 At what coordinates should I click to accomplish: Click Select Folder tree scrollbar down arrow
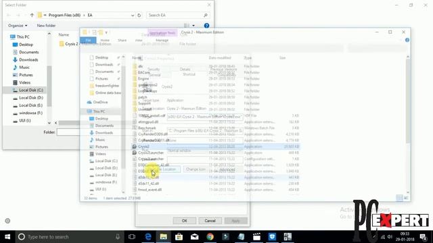point(49,123)
